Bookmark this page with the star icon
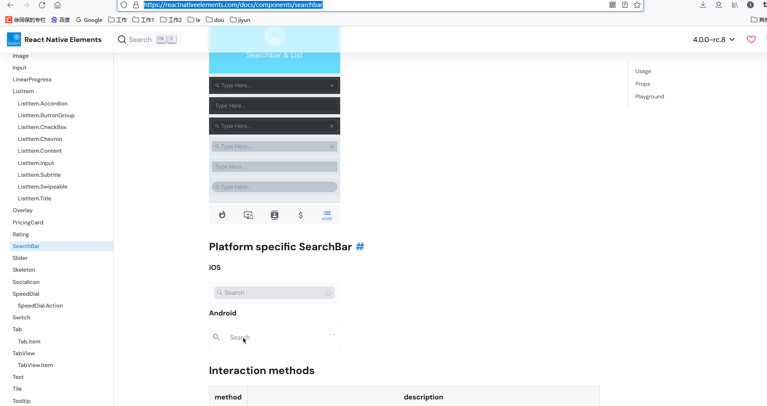Viewport: 767px width, 406px height. (637, 5)
